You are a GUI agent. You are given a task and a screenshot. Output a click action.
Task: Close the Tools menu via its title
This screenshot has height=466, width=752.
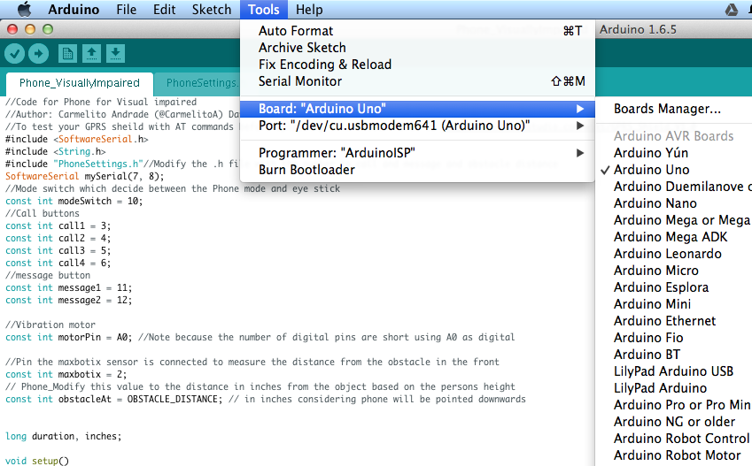coord(264,10)
